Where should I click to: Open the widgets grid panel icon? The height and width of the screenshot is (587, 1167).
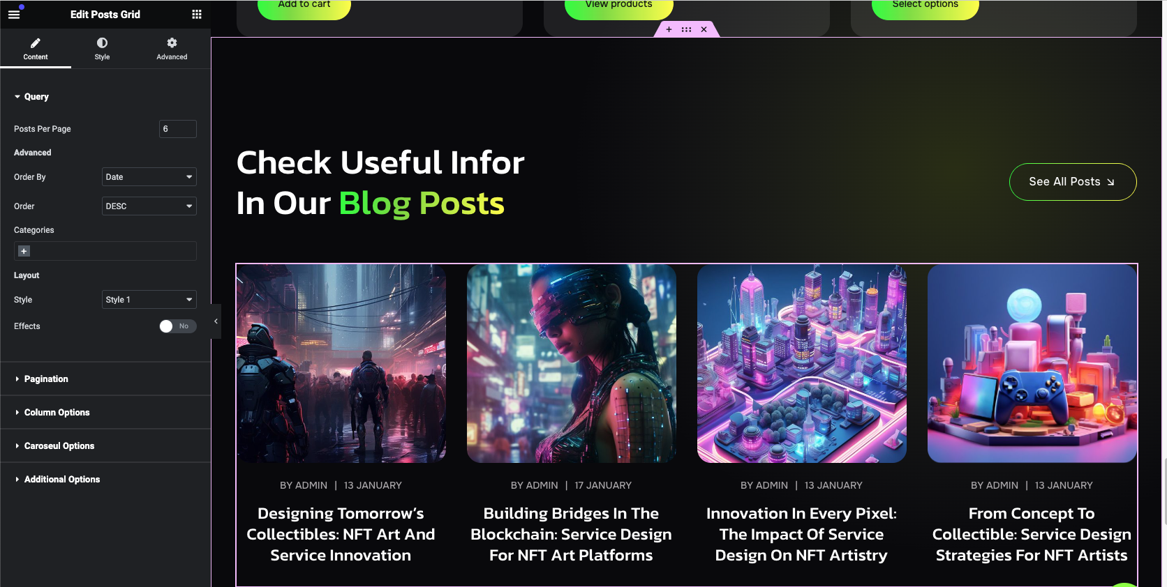197,14
